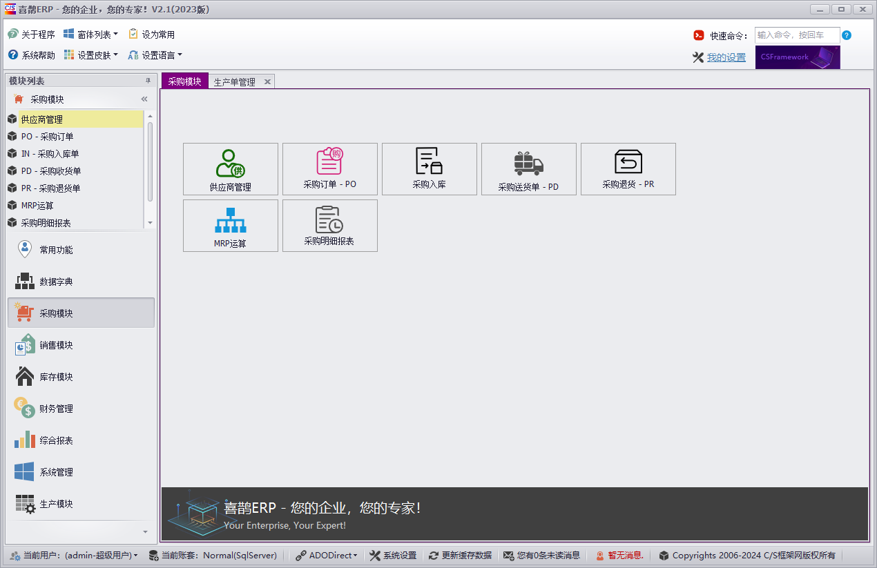The image size is (877, 568).
Task: Close the 生产单管理 tab
Action: pyautogui.click(x=267, y=81)
